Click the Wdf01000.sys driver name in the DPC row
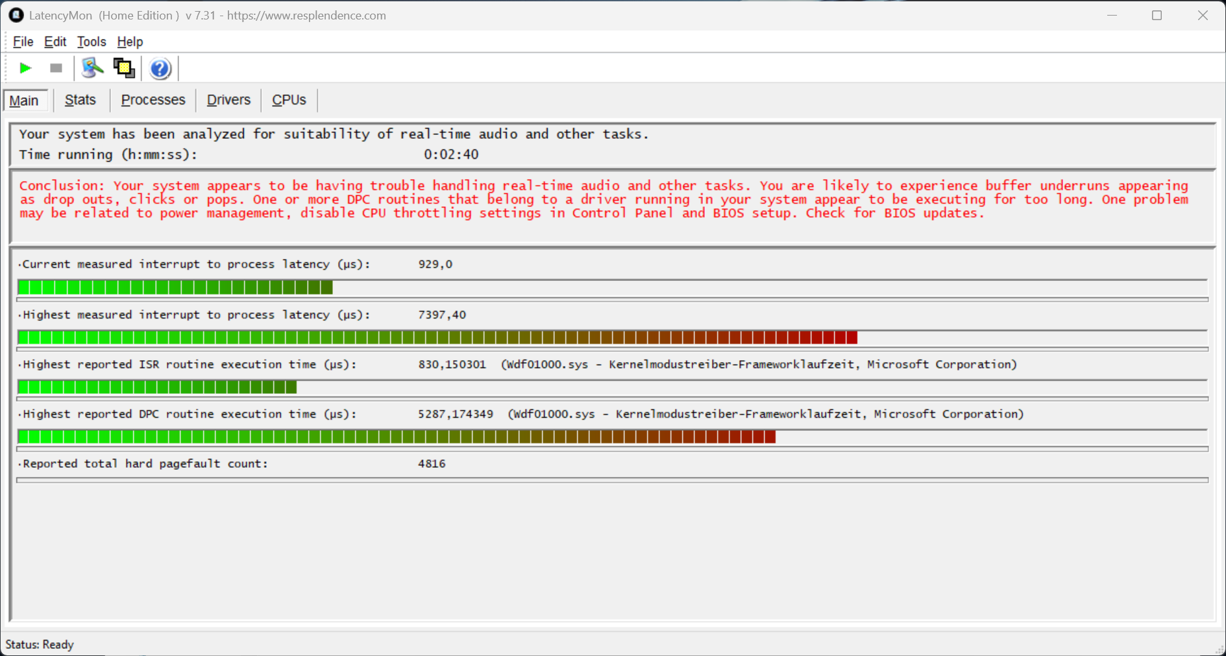The width and height of the screenshot is (1226, 656). (554, 414)
